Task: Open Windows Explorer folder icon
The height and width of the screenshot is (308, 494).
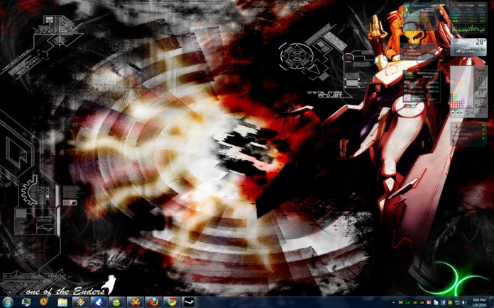Action: tap(62, 302)
